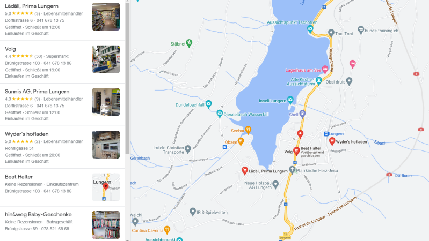Open the Sunnis AG, Prima Lungern listing

(x=62, y=104)
